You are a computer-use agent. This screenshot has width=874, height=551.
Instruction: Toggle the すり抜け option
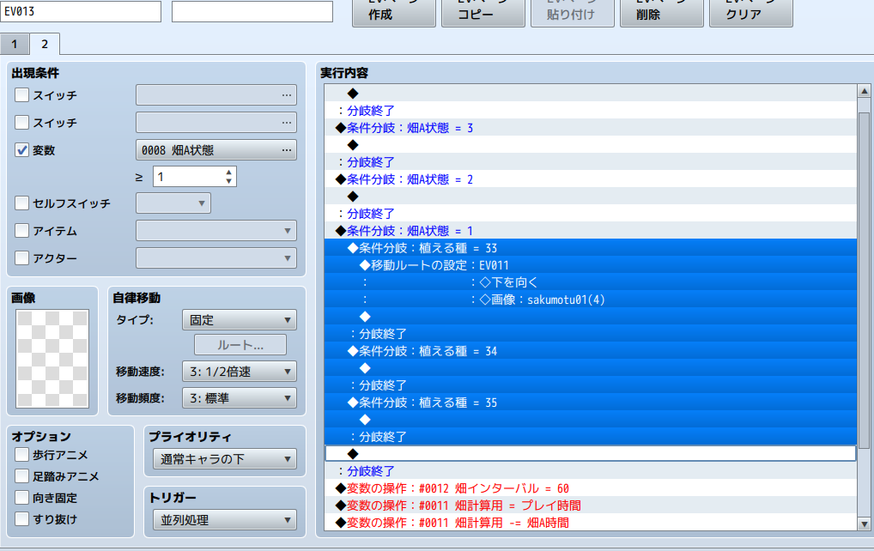pyautogui.click(x=21, y=518)
